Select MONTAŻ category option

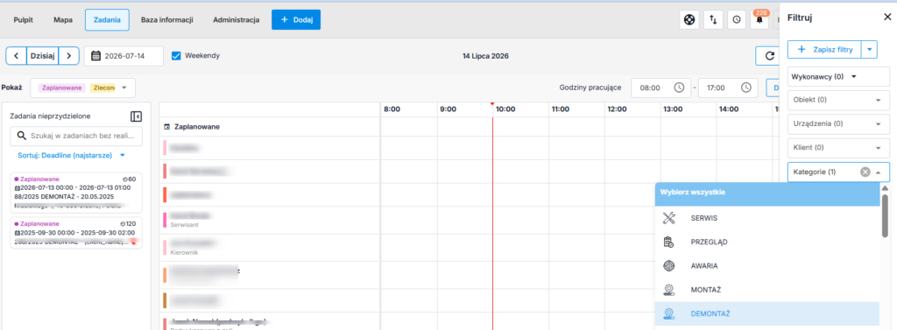pyautogui.click(x=767, y=290)
